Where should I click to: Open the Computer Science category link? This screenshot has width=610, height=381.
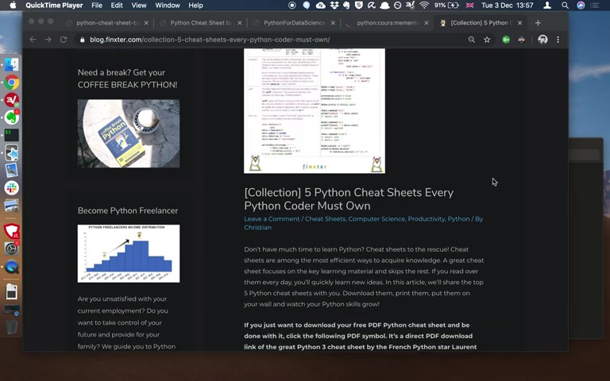(376, 219)
